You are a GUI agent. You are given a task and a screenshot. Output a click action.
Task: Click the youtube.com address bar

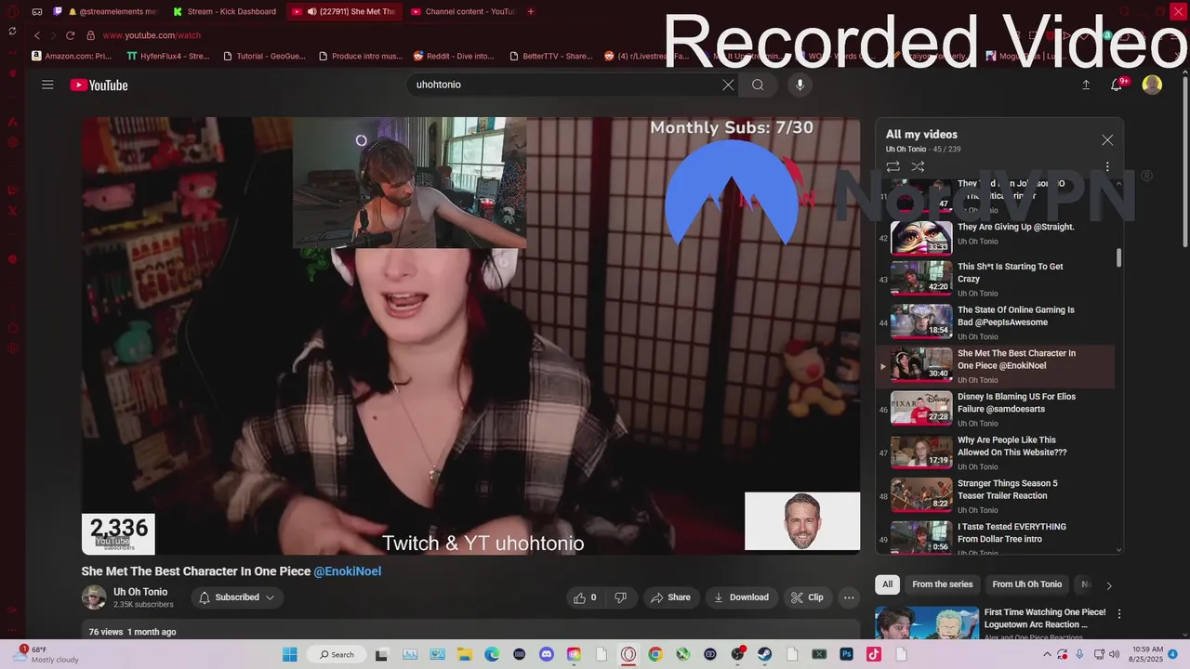point(152,35)
